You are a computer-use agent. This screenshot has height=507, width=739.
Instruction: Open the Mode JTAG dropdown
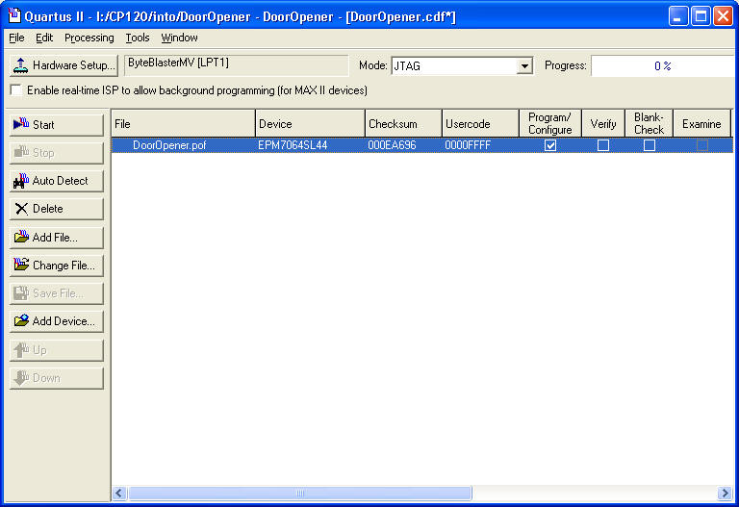coord(524,66)
